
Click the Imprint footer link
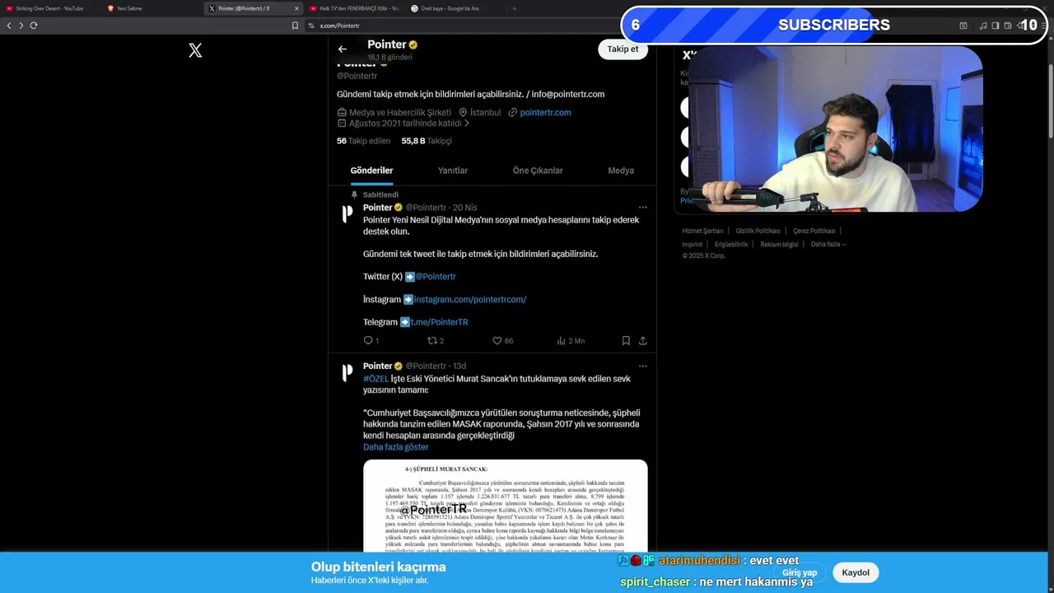(x=693, y=245)
